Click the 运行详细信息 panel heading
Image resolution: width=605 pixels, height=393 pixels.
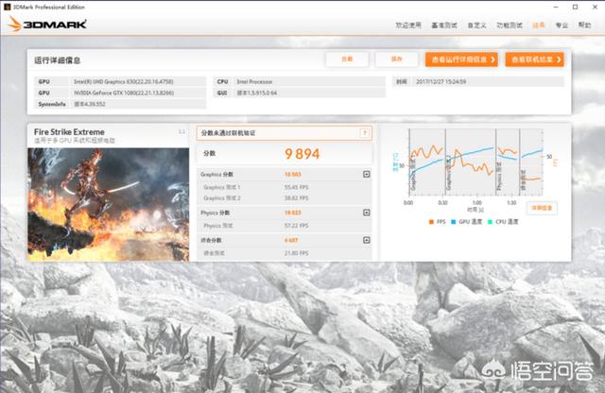point(57,60)
